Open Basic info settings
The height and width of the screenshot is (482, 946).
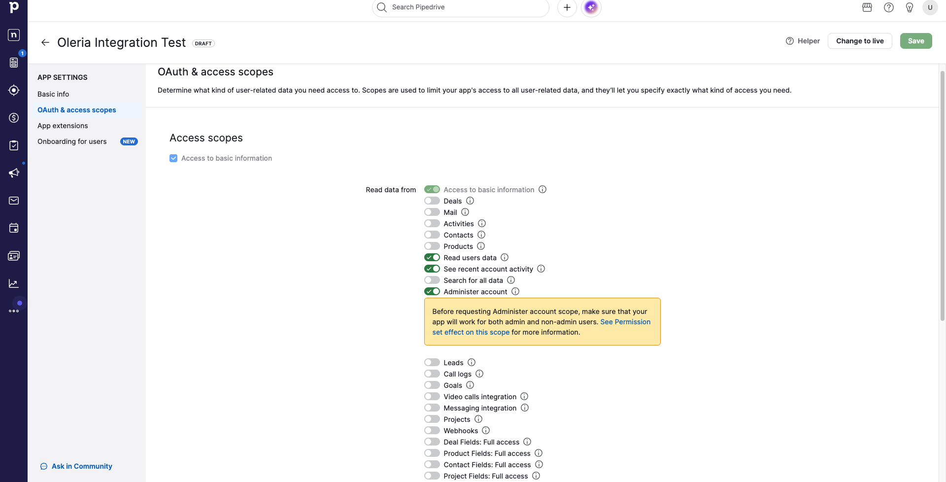point(53,94)
